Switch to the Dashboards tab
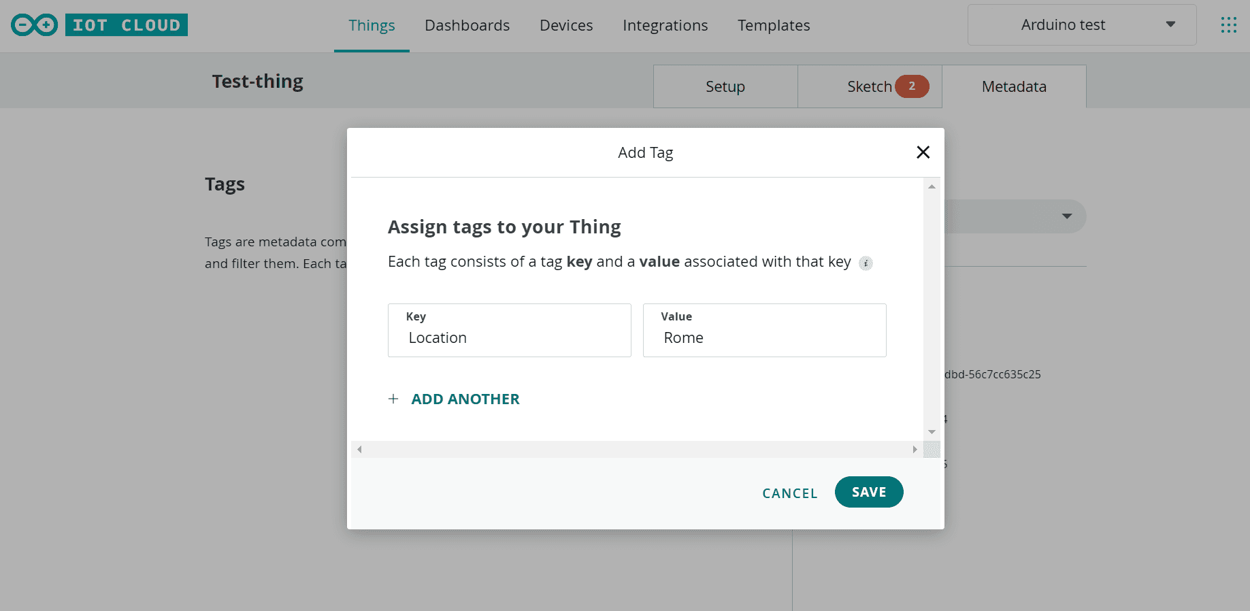Image resolution: width=1250 pixels, height=611 pixels. [467, 26]
